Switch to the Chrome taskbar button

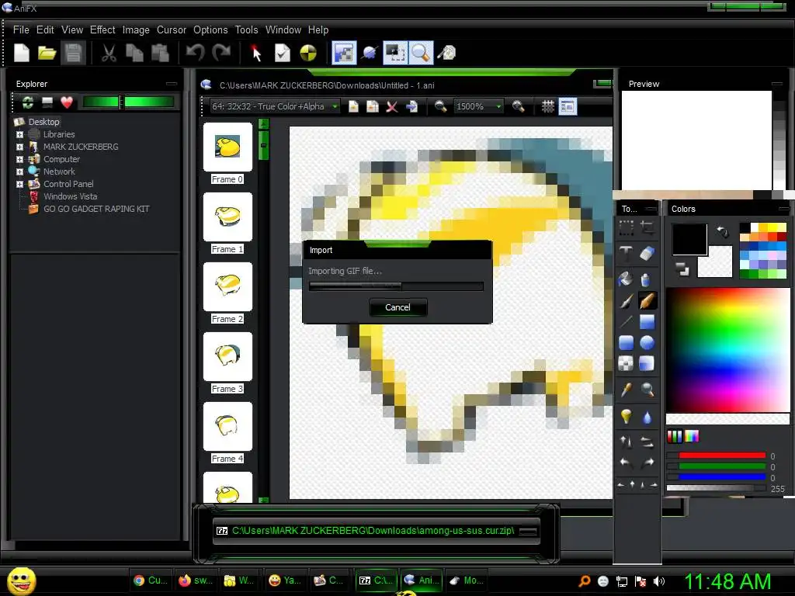click(x=150, y=580)
